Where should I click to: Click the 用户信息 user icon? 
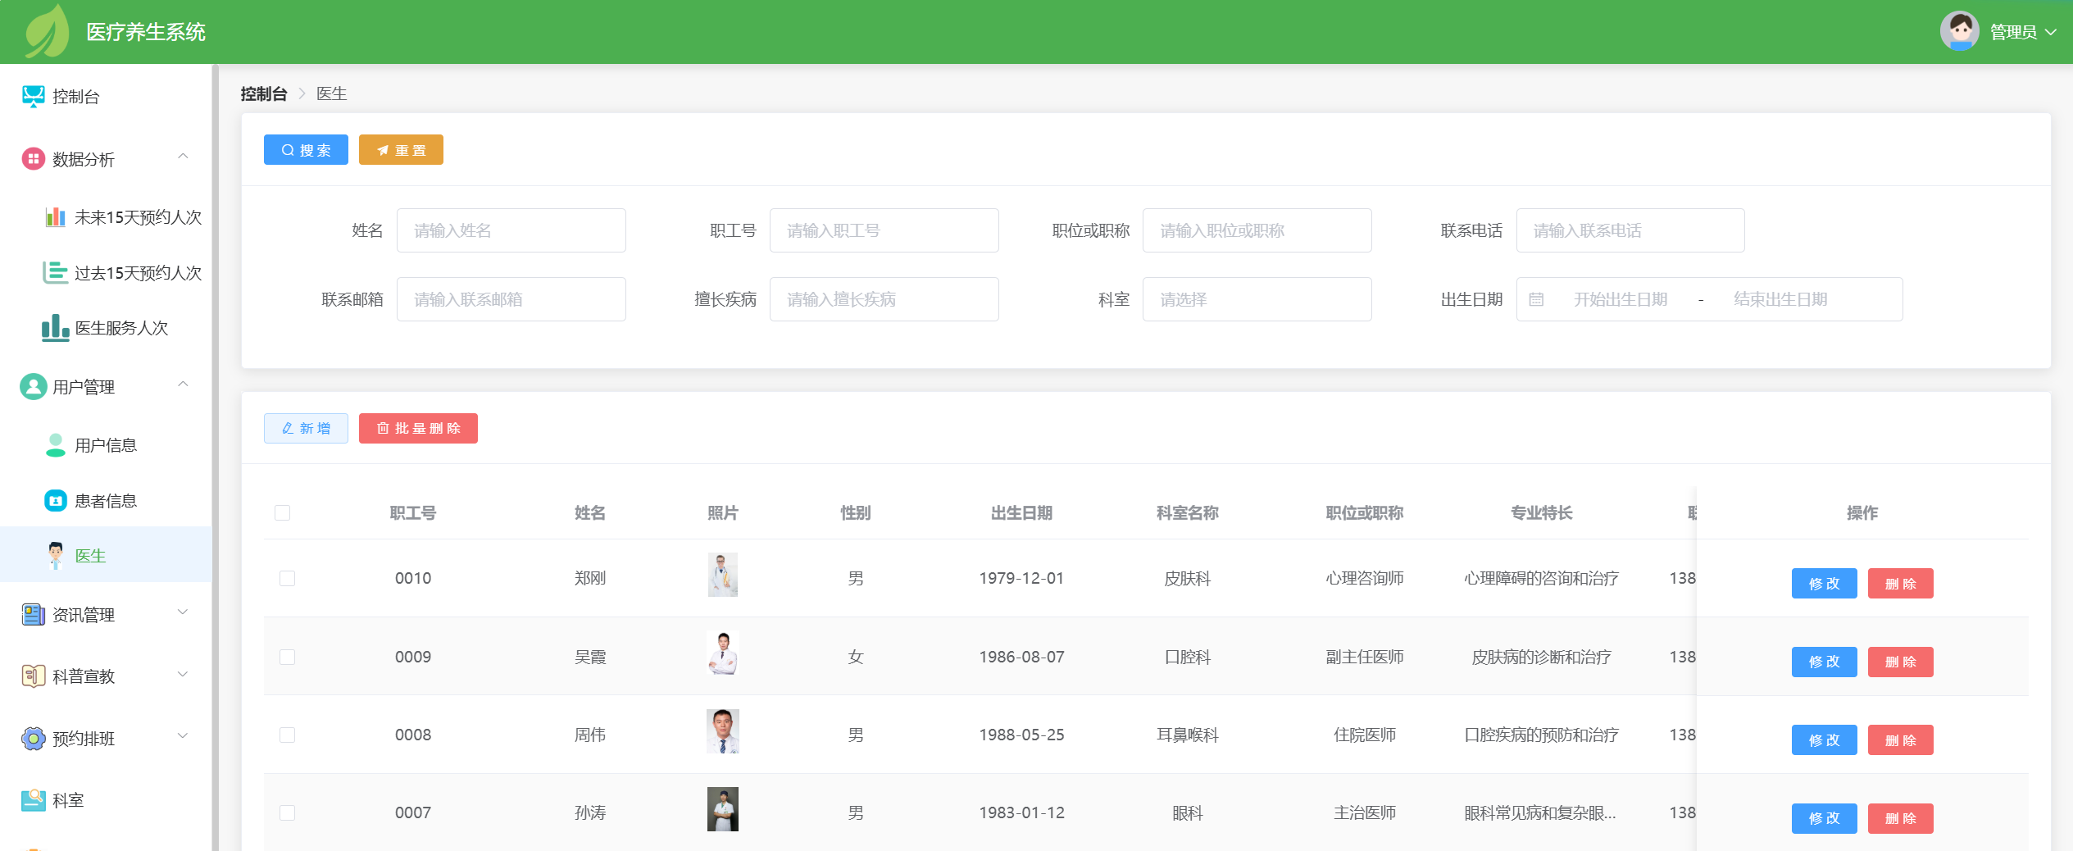click(x=55, y=445)
